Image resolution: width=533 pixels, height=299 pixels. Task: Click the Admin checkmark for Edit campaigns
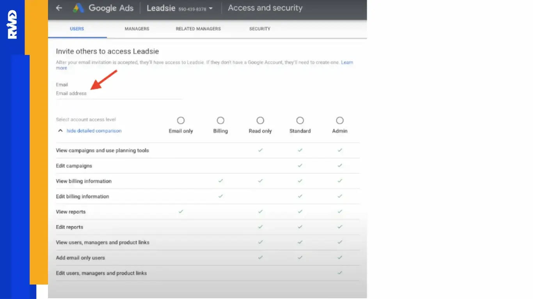pos(339,165)
